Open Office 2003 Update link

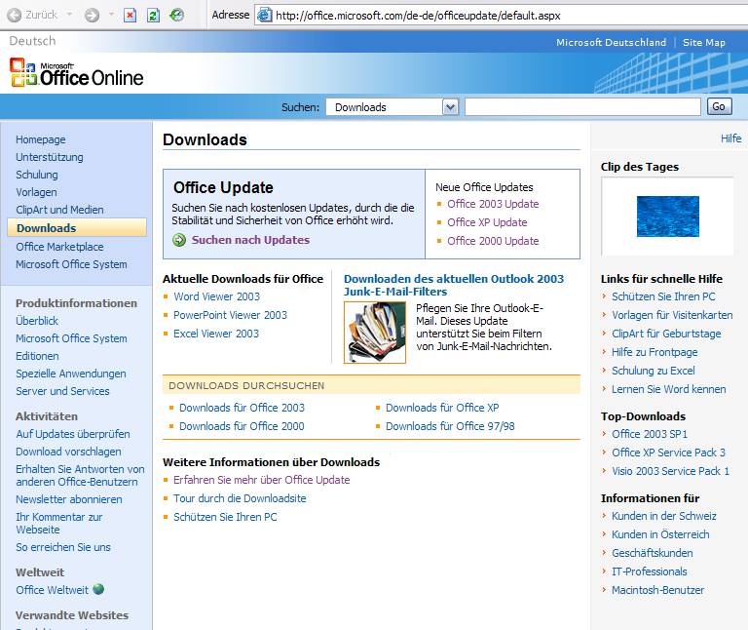coord(493,204)
